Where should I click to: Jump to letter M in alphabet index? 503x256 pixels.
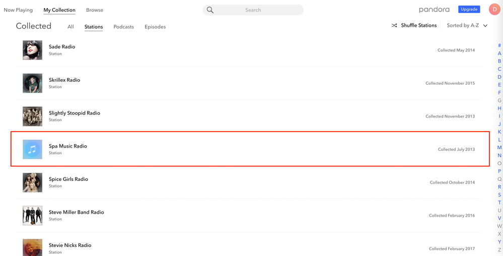[499, 148]
